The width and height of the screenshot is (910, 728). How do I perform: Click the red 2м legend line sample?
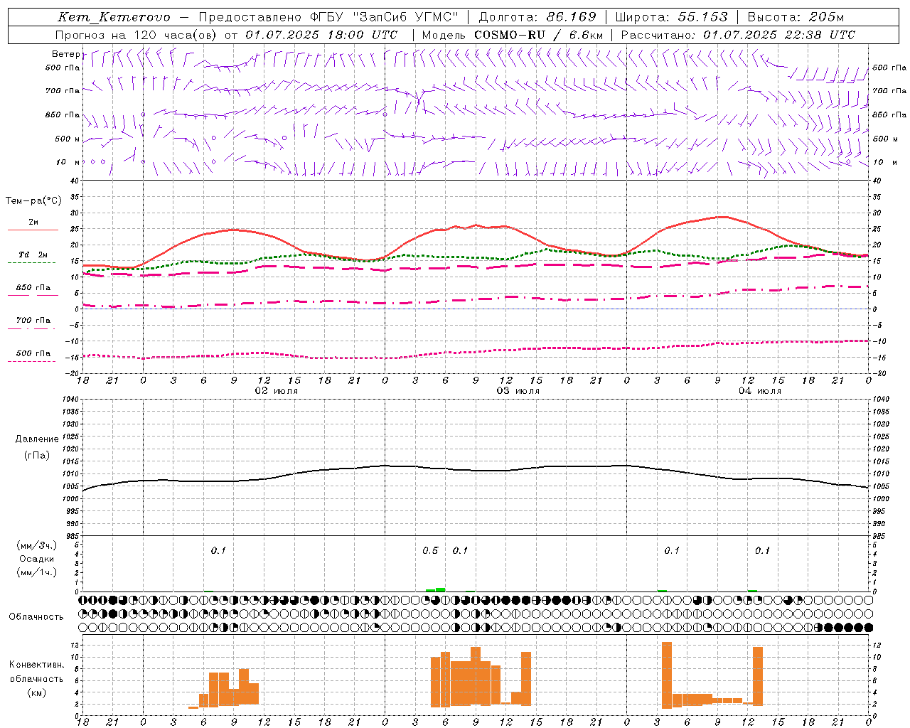tap(33, 230)
